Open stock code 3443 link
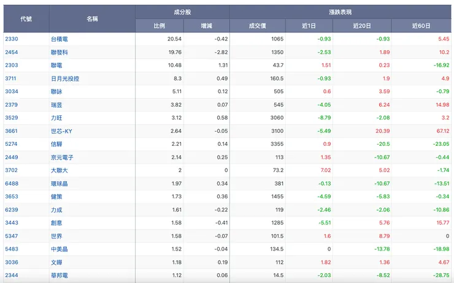This screenshot has height=283, width=454. tap(12, 223)
